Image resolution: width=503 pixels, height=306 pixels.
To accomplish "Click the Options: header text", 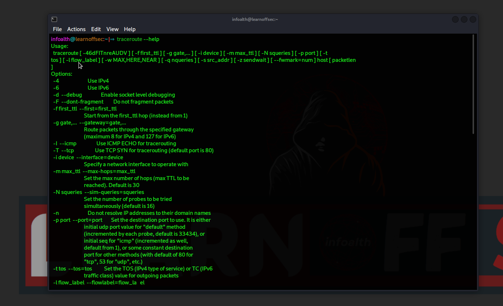I will point(62,74).
